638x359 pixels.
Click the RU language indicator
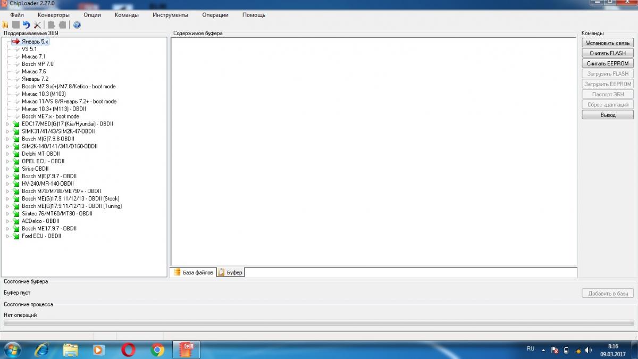(x=531, y=349)
